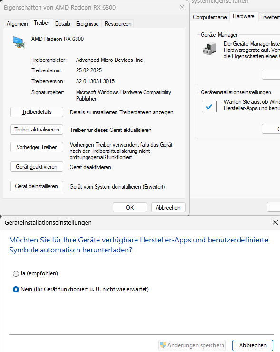The height and width of the screenshot is (352, 280).
Task: Click the AMD Radeon RX 6800 device name
Action: pyautogui.click(x=58, y=39)
